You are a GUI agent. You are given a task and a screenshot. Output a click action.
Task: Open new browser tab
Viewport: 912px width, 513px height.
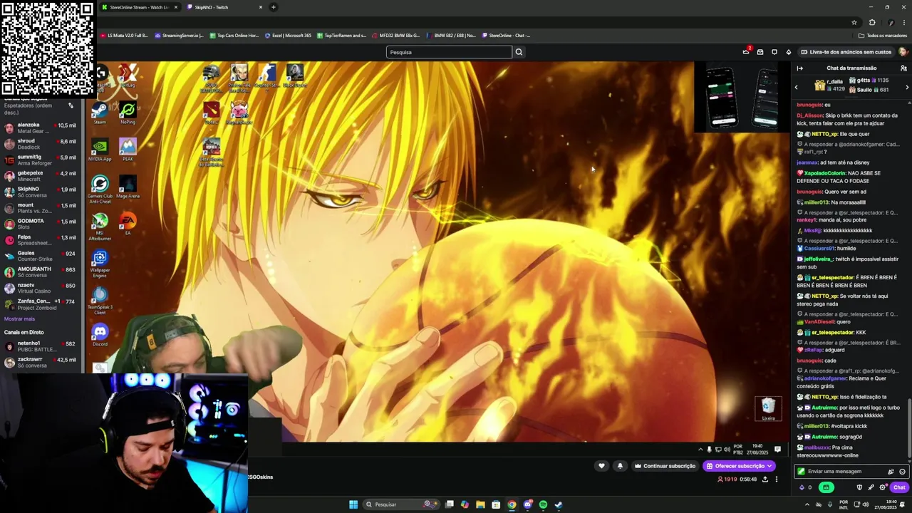pos(274,7)
